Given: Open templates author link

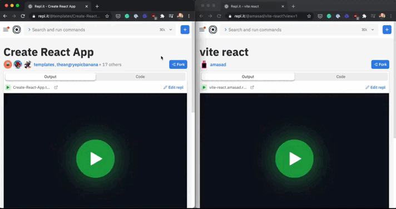Looking at the screenshot, I should [x=44, y=64].
